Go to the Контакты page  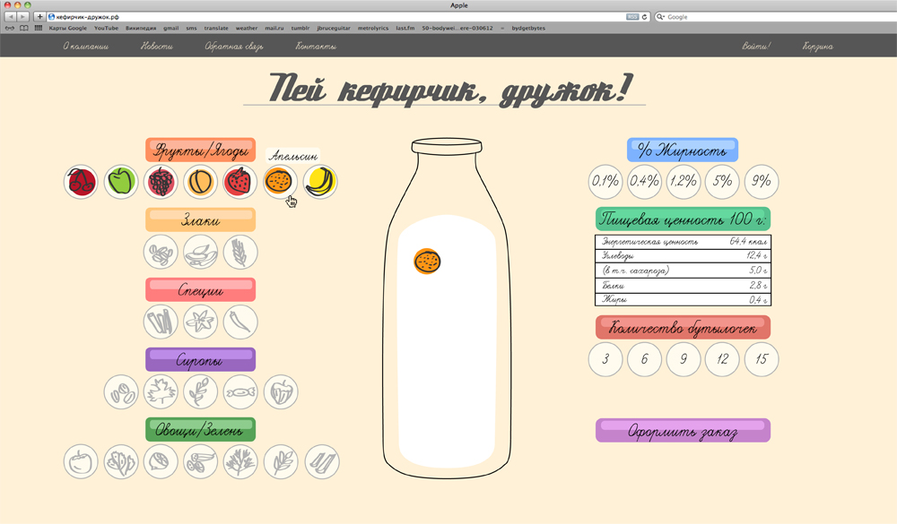coord(316,46)
